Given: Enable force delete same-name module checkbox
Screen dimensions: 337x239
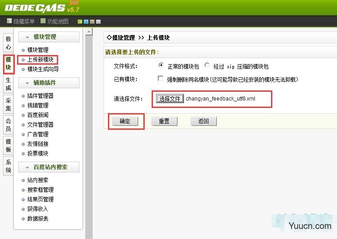Looking at the screenshot, I should coord(160,79).
